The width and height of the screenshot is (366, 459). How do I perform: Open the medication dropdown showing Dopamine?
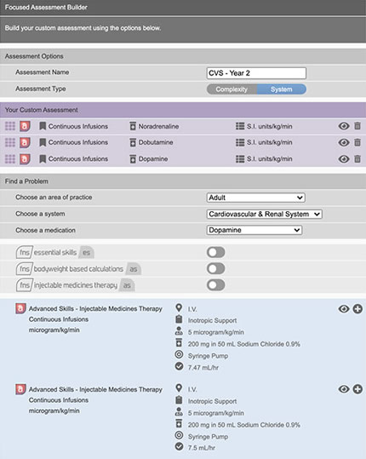[x=254, y=230]
